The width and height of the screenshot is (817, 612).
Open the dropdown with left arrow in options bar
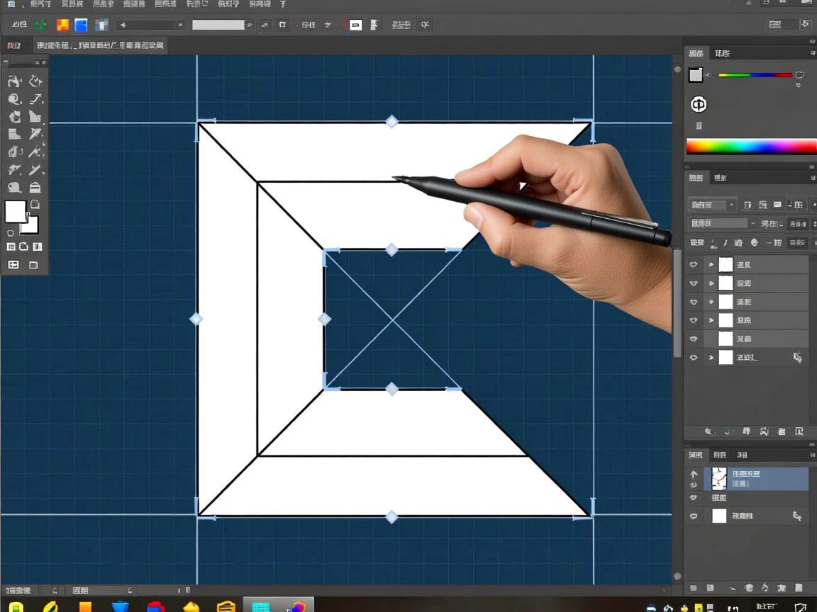[x=150, y=25]
